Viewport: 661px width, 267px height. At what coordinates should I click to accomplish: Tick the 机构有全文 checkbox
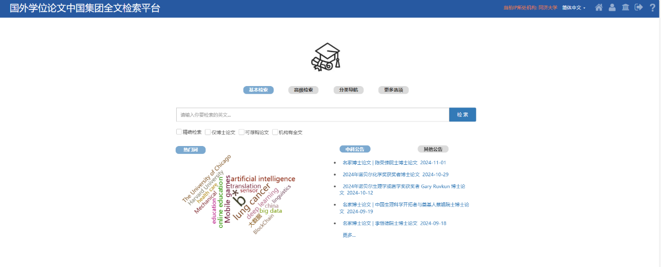[x=275, y=132]
